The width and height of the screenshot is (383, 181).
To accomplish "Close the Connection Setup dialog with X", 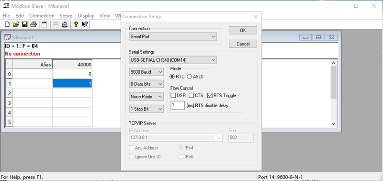I will point(256,17).
